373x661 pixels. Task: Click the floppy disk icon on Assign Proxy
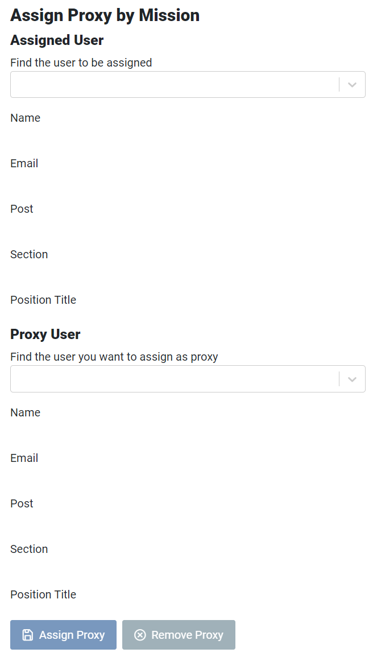27,635
